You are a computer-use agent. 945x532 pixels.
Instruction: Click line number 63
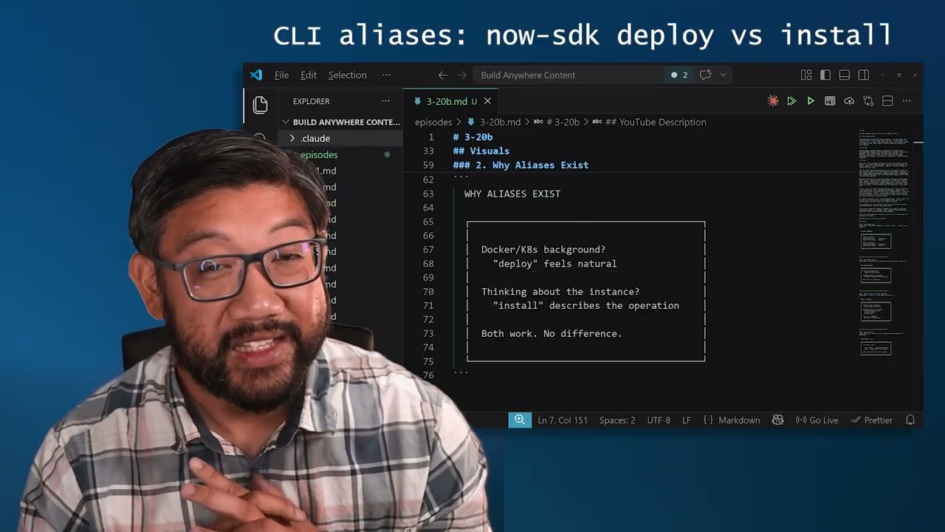[x=428, y=194]
